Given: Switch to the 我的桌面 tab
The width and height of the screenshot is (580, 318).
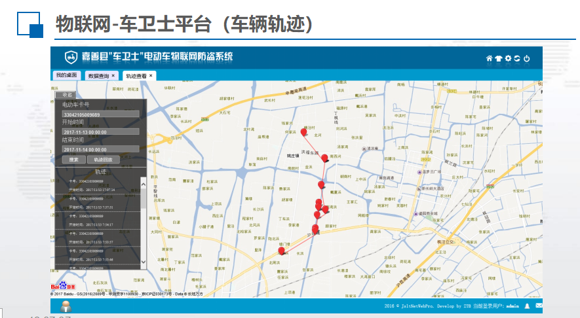Looking at the screenshot, I should pyautogui.click(x=67, y=75).
